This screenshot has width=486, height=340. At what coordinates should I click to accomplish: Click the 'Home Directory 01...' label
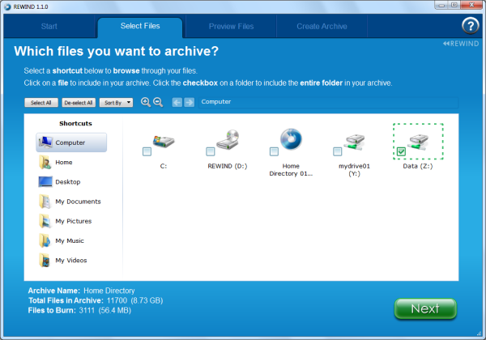click(291, 170)
